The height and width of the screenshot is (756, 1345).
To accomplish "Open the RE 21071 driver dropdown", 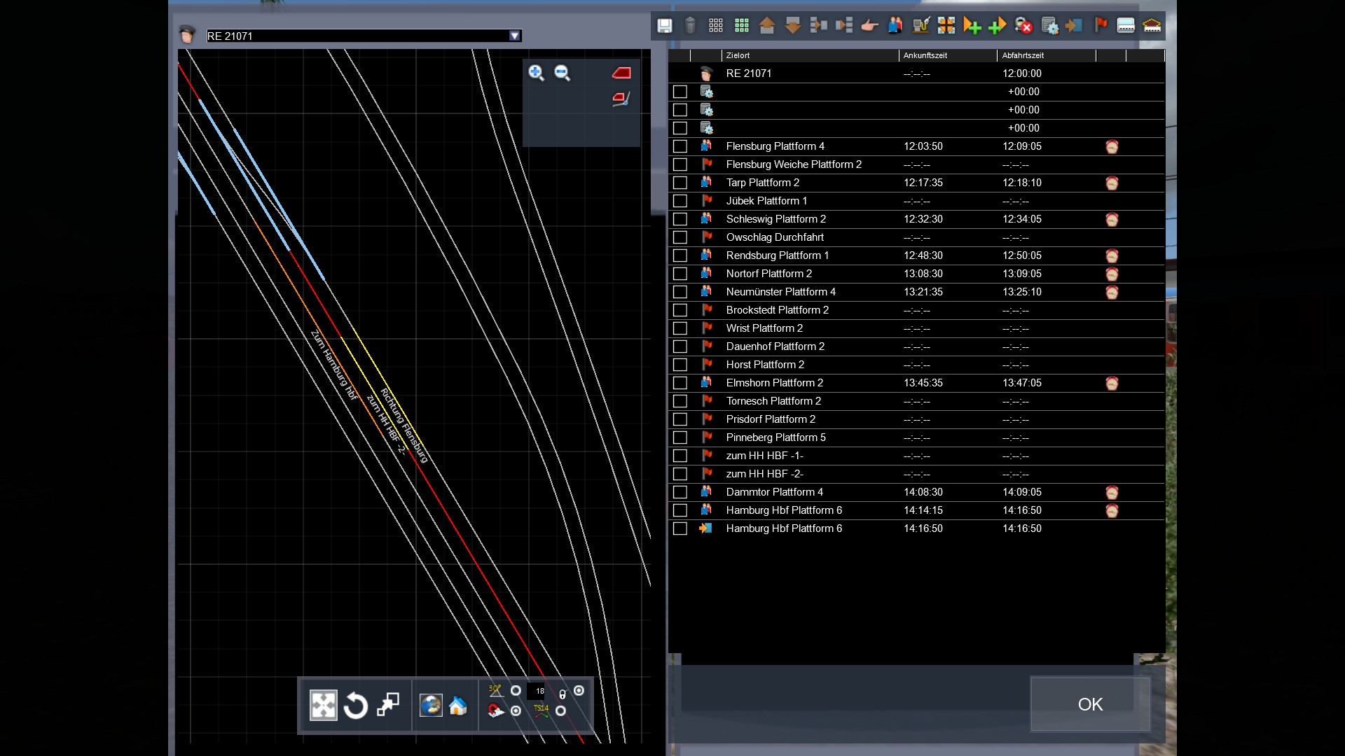I will pyautogui.click(x=515, y=36).
